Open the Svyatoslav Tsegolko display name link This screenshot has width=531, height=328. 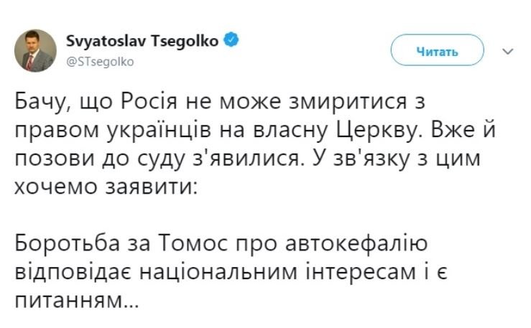144,41
